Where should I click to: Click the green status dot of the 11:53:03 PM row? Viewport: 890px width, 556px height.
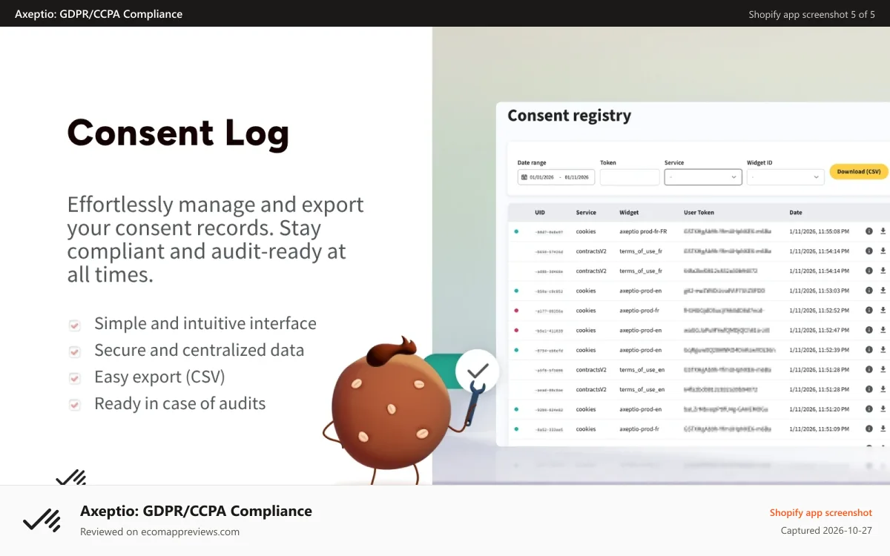pos(516,291)
